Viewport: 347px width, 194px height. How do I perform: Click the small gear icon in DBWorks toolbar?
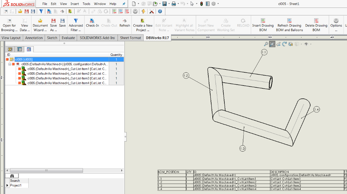coord(135,11)
